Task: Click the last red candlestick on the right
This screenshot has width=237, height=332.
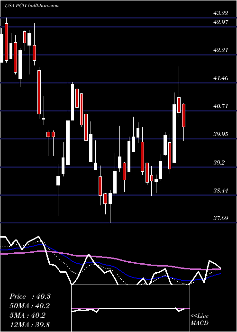Action: (184, 115)
